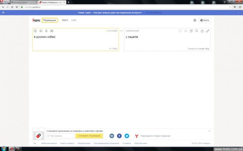Open Переводите в Яндекс Браузере link
This screenshot has height=151, width=243.
click(156, 136)
